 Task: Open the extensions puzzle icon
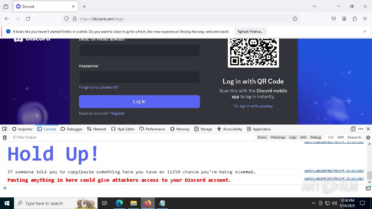point(355,19)
